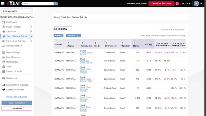The image size is (206, 116).
Task: Expand the user account chevron
Action: (x=201, y=3)
